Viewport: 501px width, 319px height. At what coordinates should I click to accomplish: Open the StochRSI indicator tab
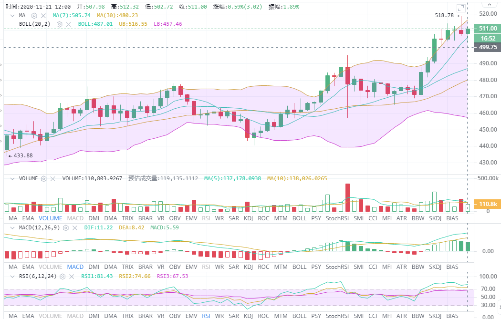point(337,218)
